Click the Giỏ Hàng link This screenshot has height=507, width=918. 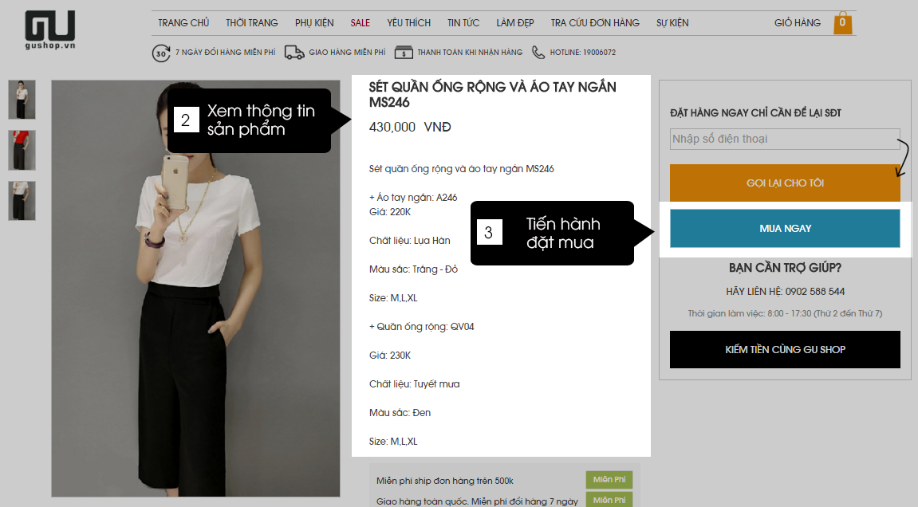tap(797, 23)
